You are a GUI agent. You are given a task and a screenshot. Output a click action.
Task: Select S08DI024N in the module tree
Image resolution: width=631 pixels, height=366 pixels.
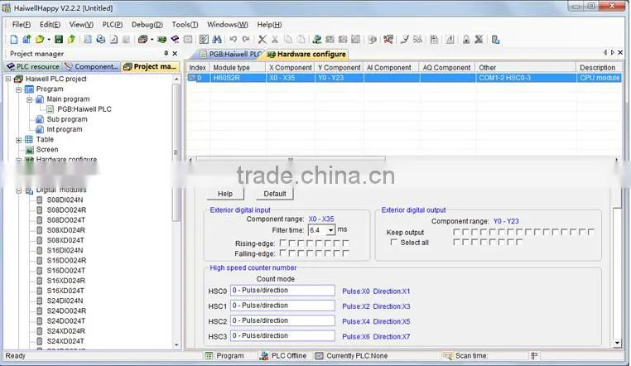click(65, 200)
